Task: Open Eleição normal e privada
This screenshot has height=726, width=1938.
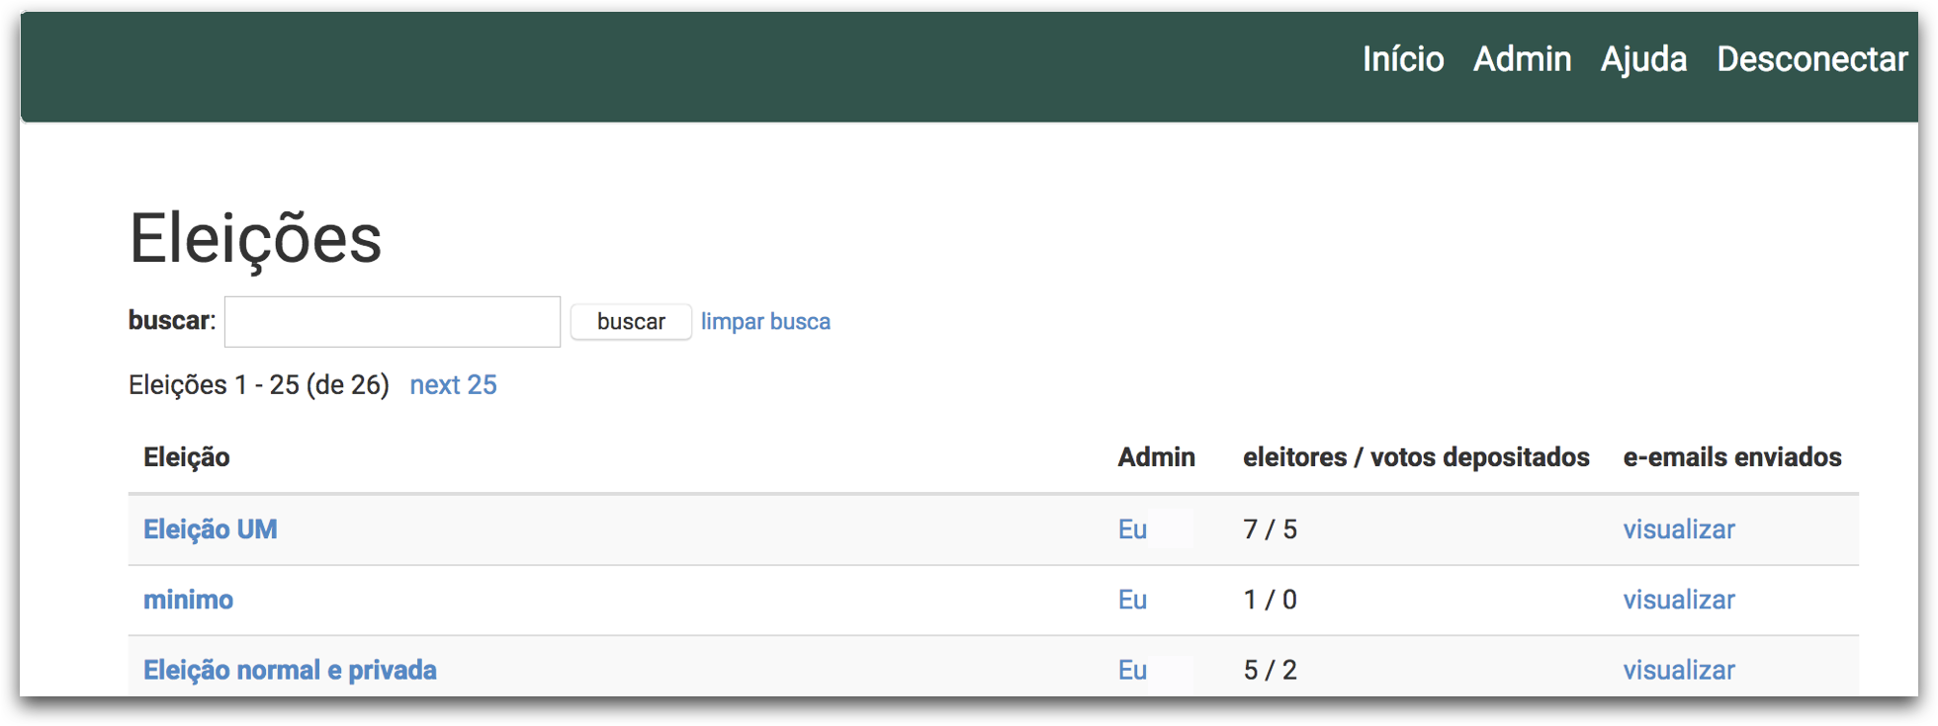Action: (x=290, y=670)
